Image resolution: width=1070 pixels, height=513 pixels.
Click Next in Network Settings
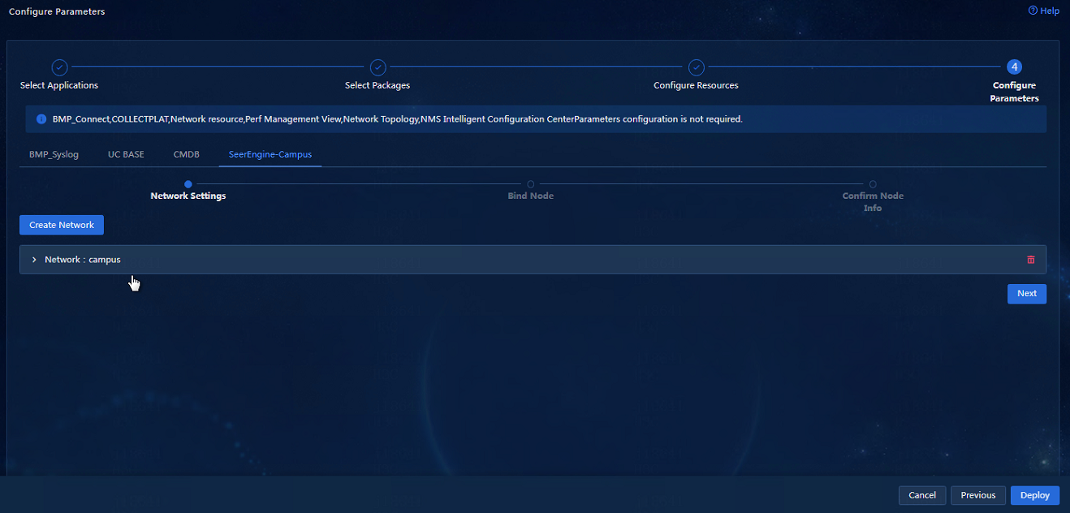coord(1027,294)
